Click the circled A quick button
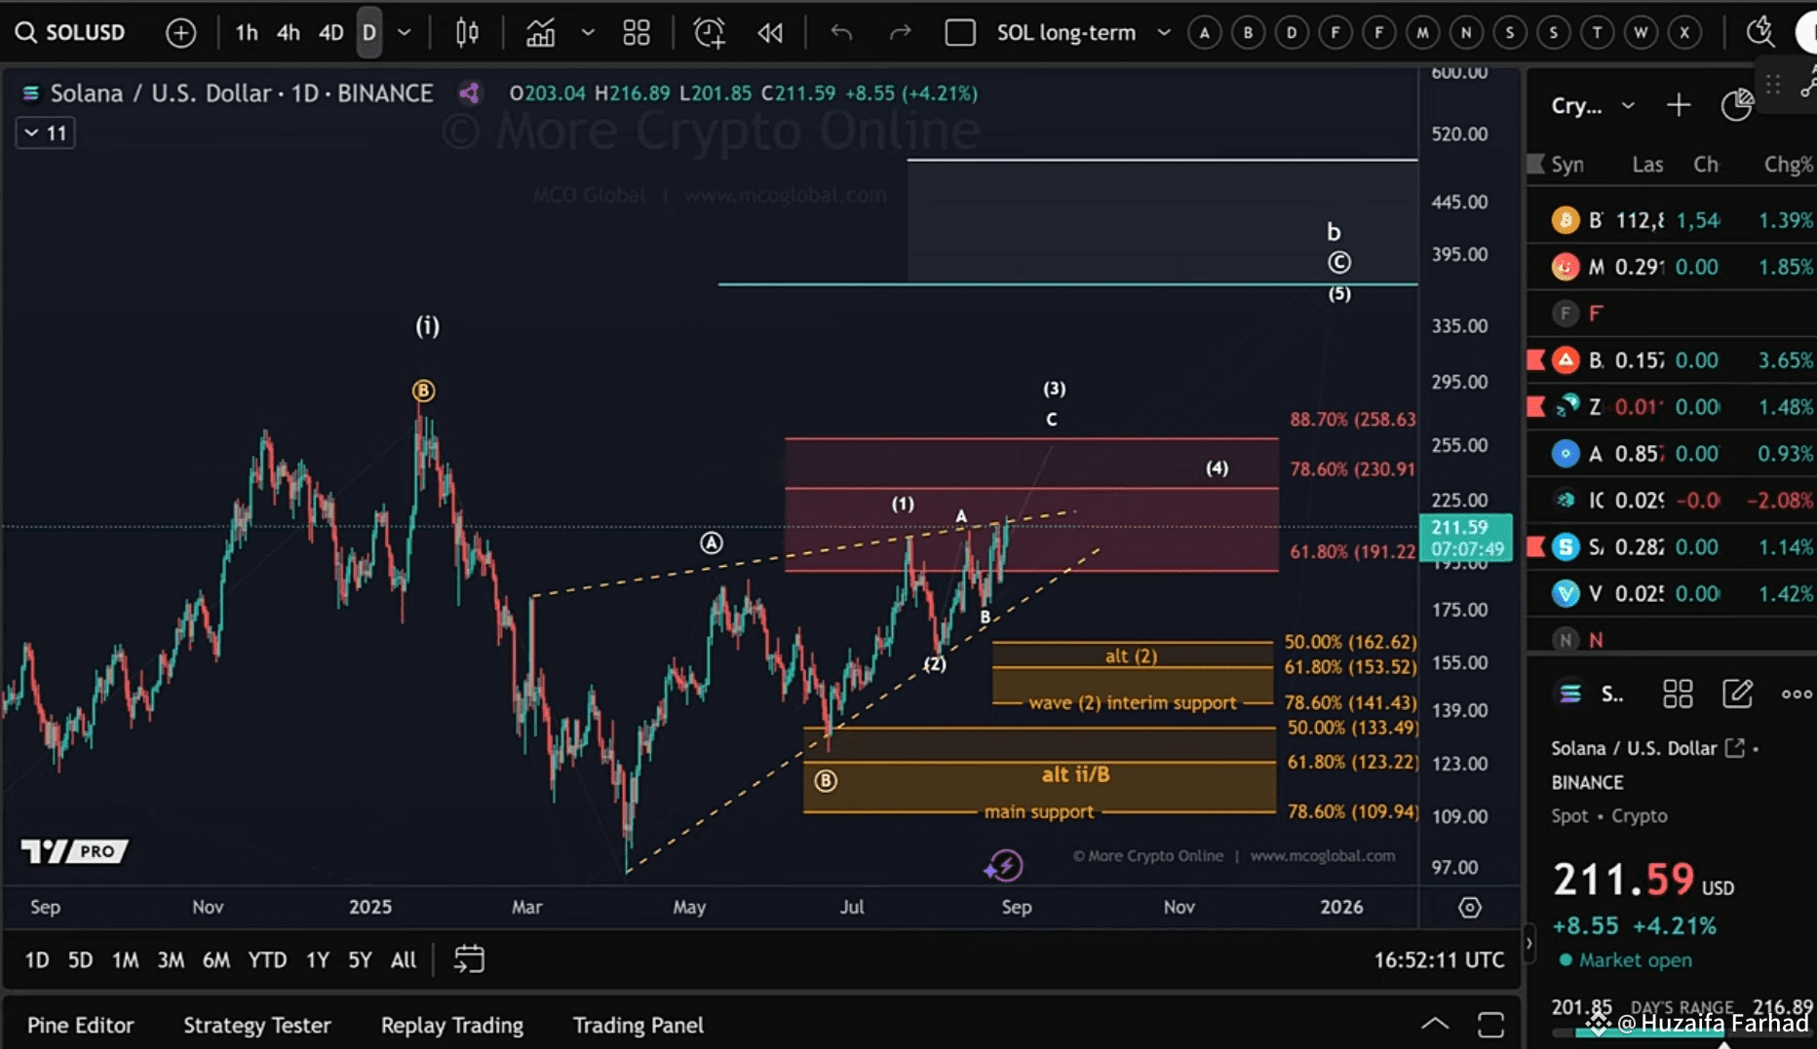Screen dimensions: 1817x1049 coord(1205,33)
